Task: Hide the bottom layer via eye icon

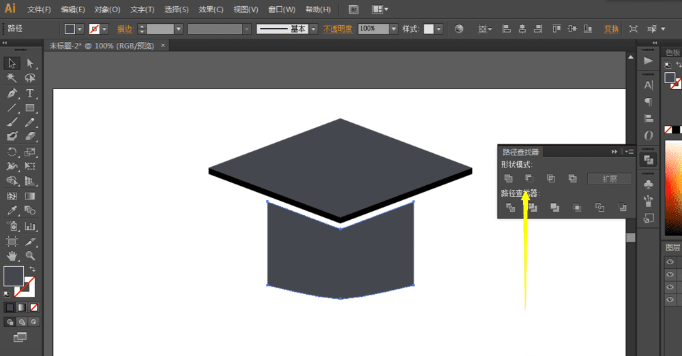Action: [670, 300]
